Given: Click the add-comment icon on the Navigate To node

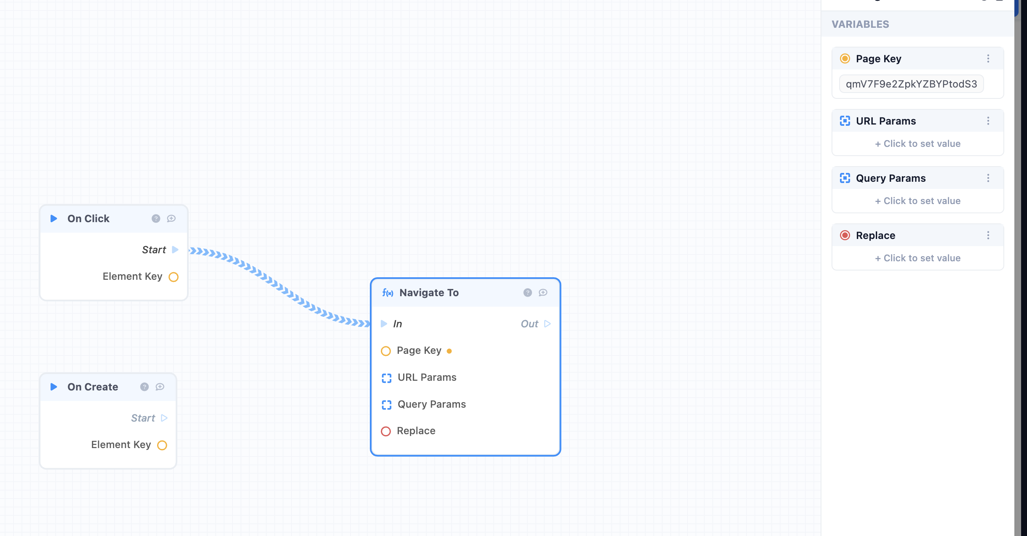Looking at the screenshot, I should (x=543, y=292).
